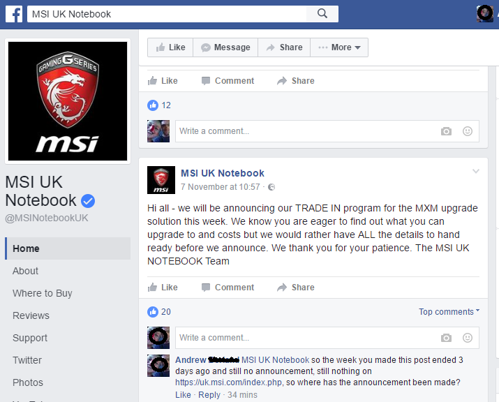Click the search magnifier icon
The width and height of the screenshot is (499, 402).
(x=322, y=14)
